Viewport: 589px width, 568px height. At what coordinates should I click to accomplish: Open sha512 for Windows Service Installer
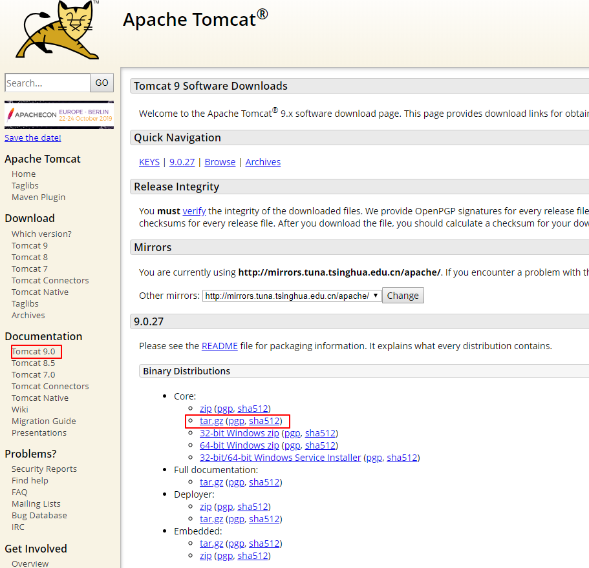(x=402, y=458)
